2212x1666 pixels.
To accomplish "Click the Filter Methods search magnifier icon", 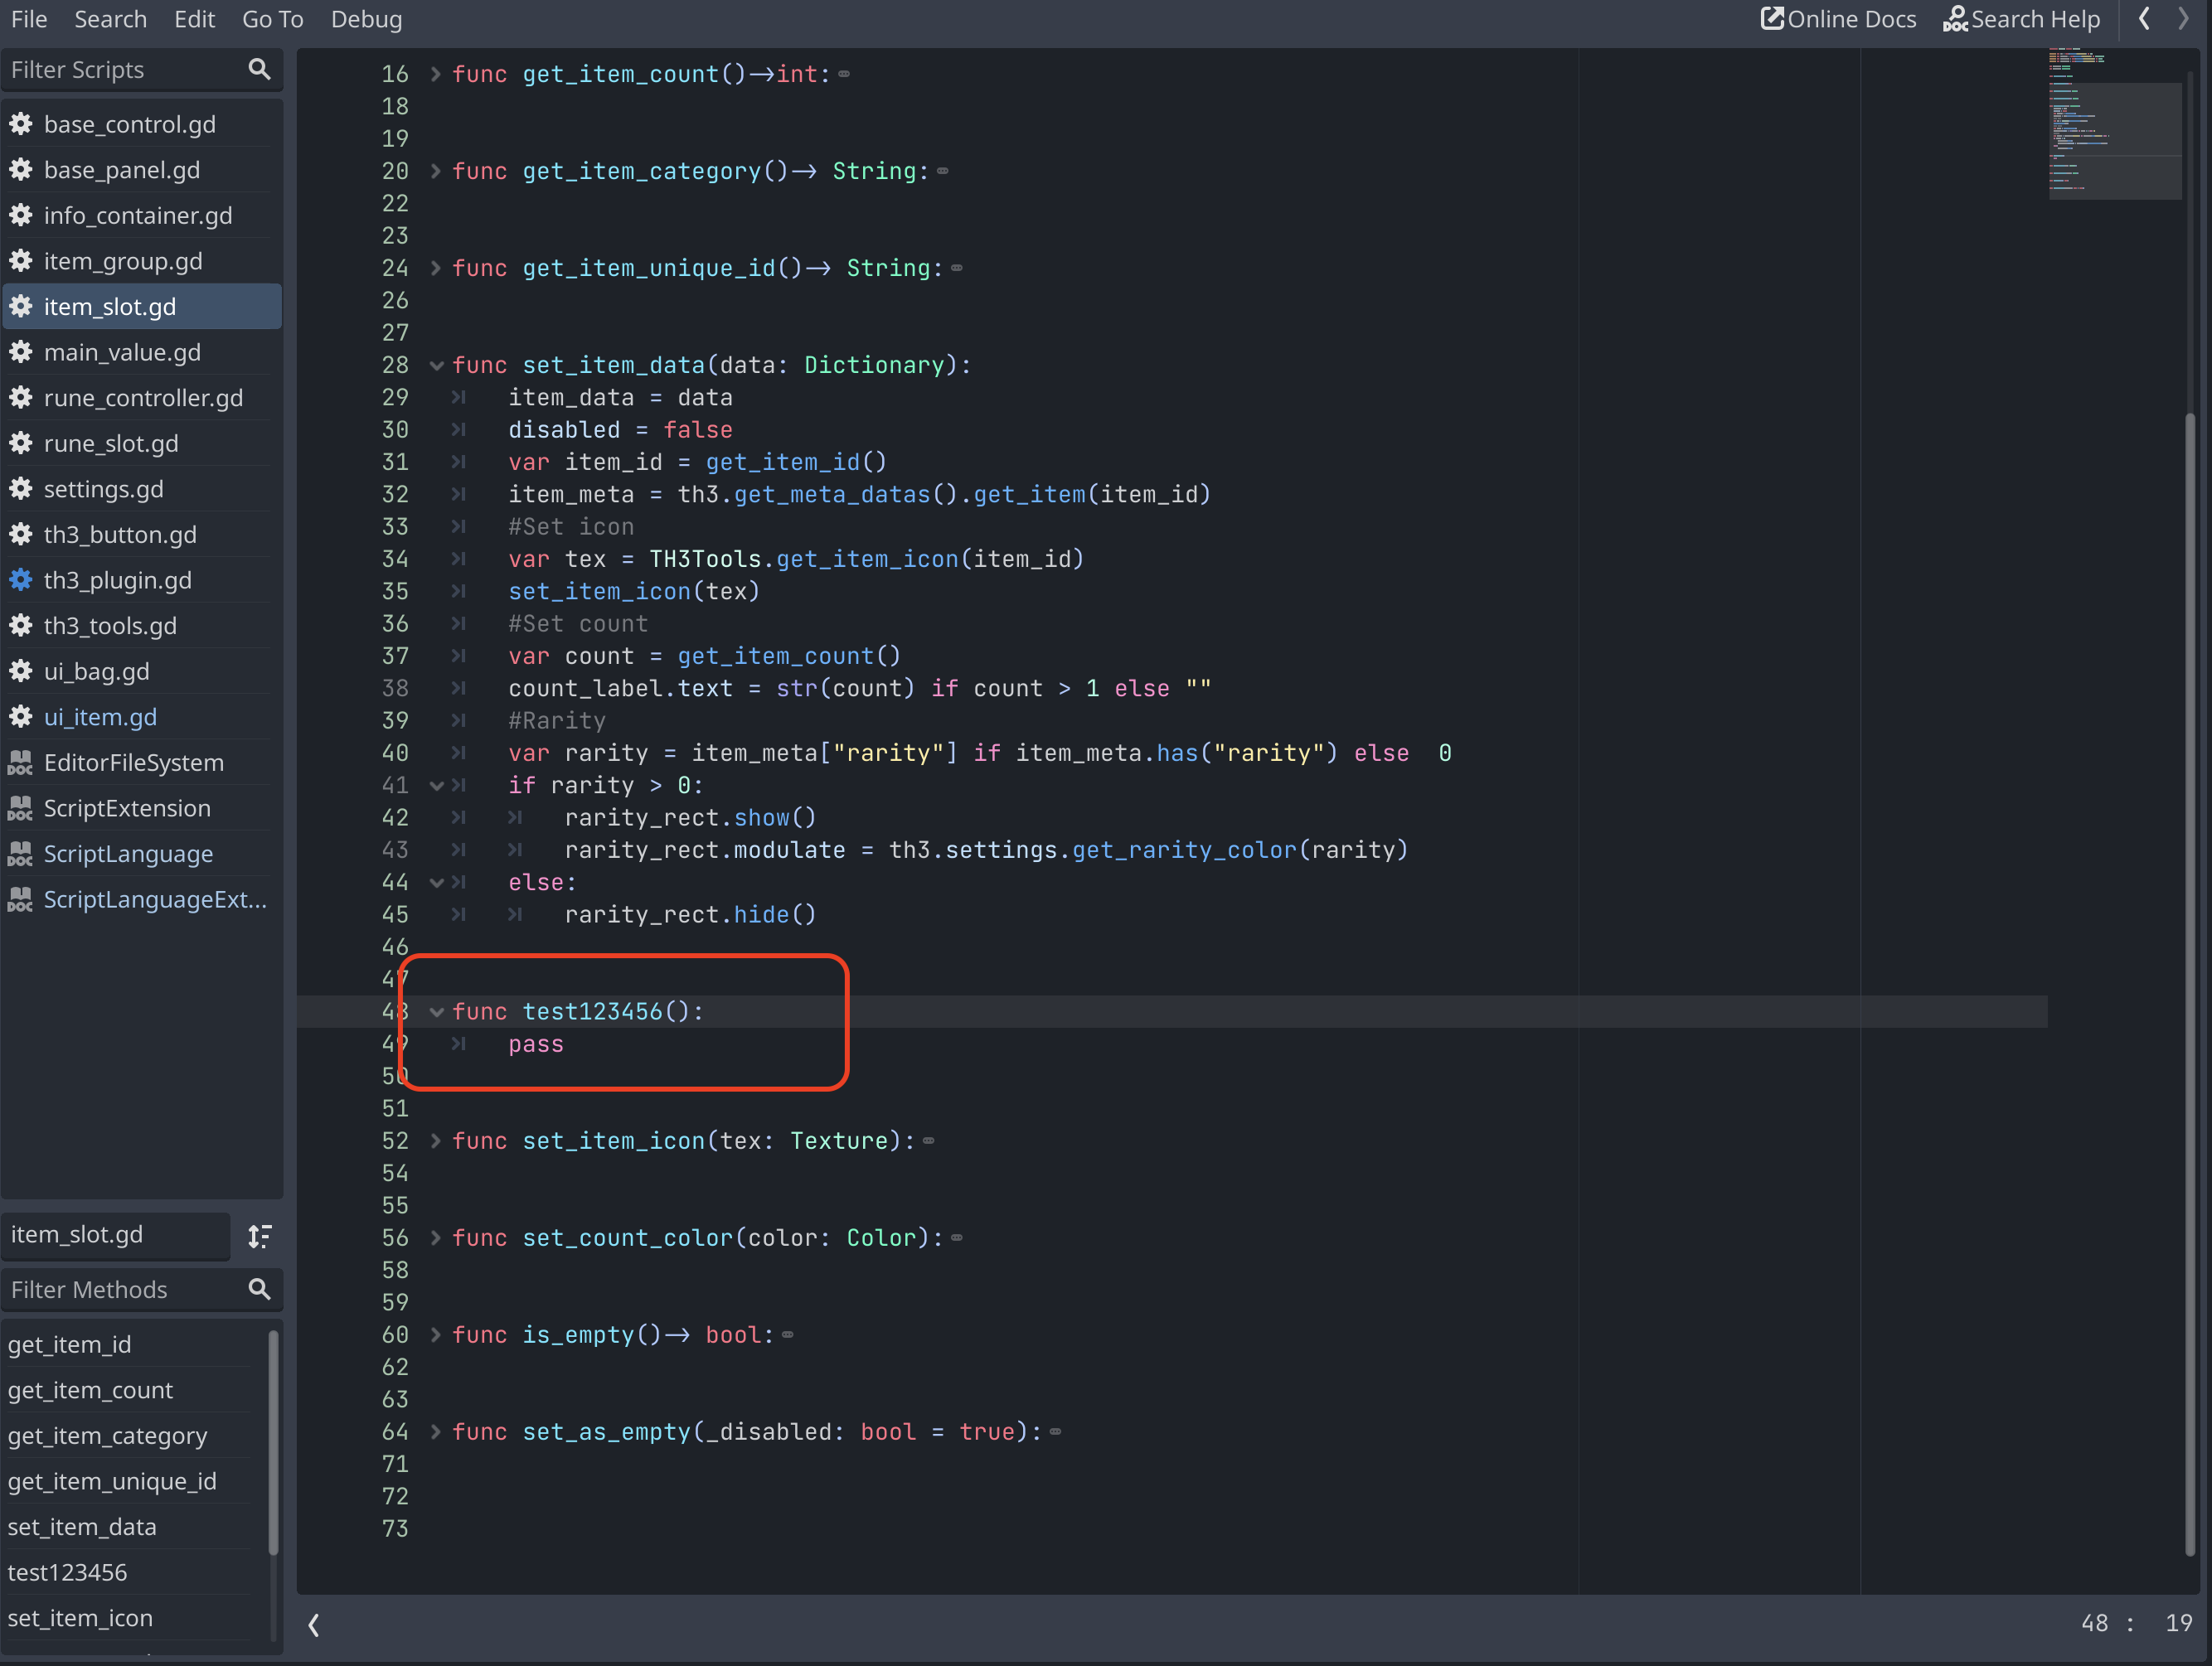I will tap(259, 1289).
